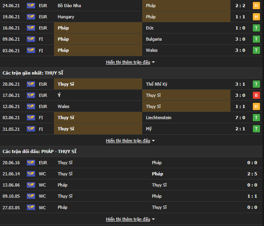
Task: Click the flag icon in the Pháp vs Bulgaria row
Action: point(31,39)
